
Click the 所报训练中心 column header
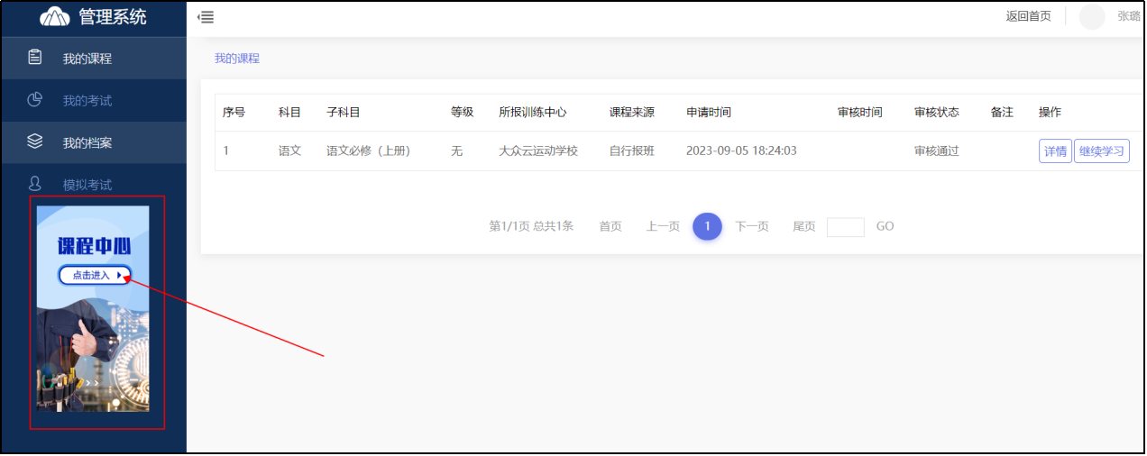coord(533,113)
